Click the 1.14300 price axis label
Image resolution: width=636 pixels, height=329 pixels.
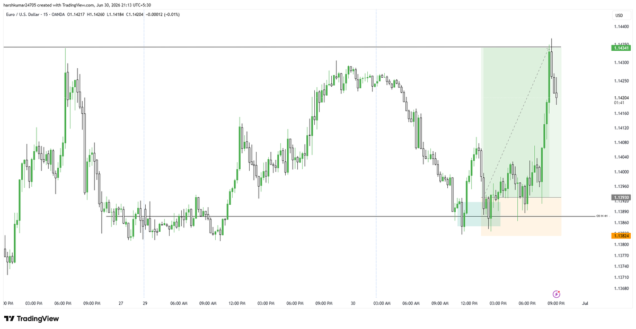click(x=622, y=63)
